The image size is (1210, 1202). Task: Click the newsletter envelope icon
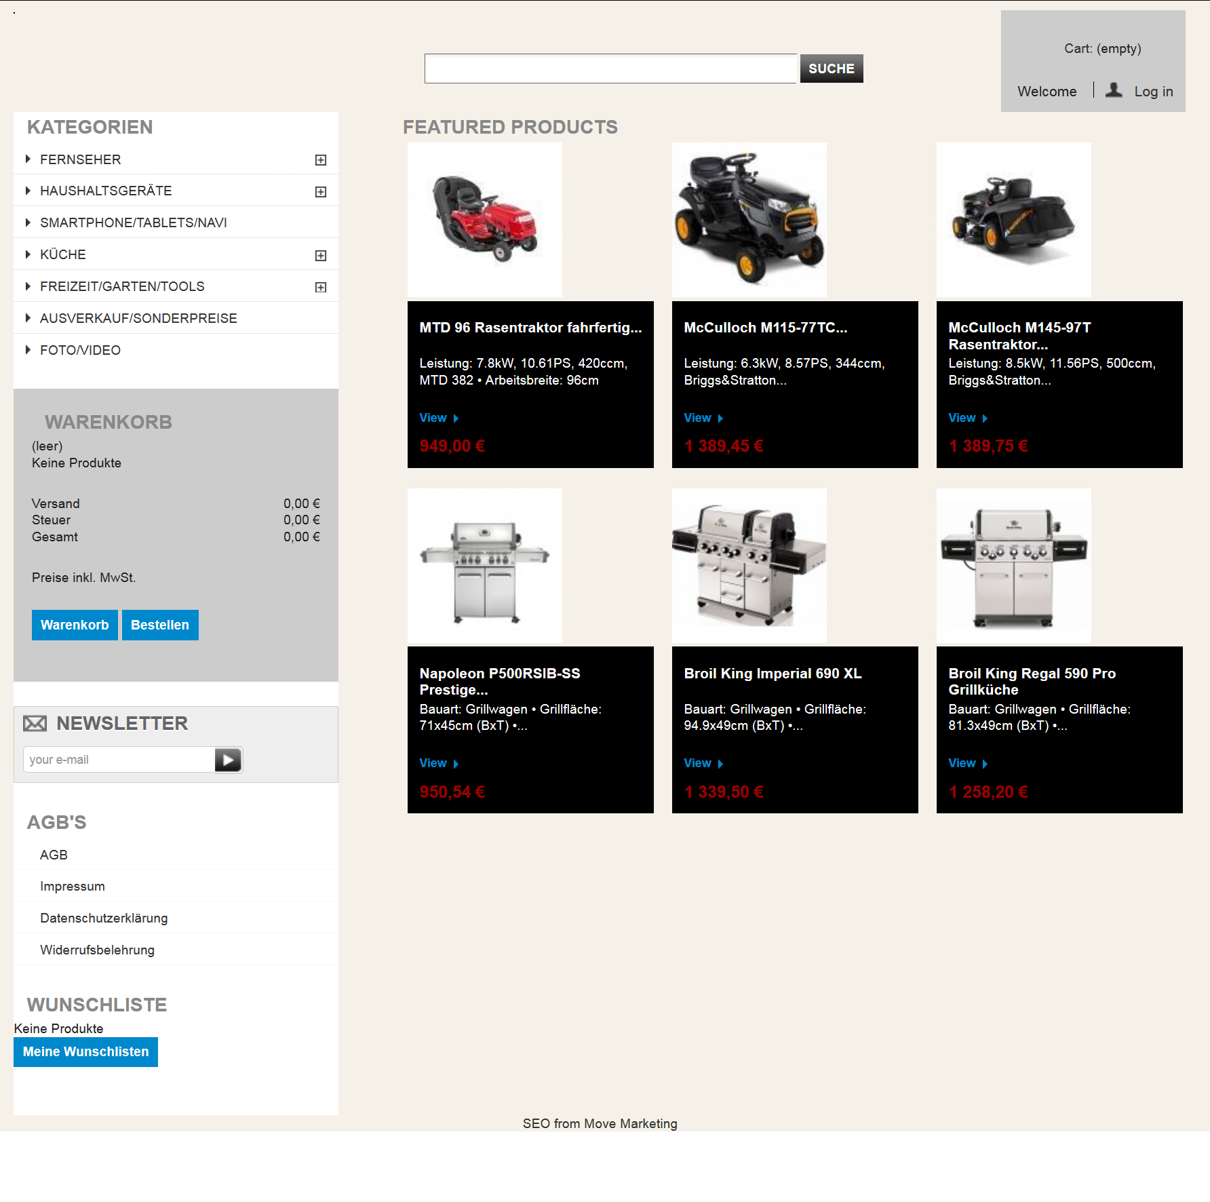click(35, 724)
